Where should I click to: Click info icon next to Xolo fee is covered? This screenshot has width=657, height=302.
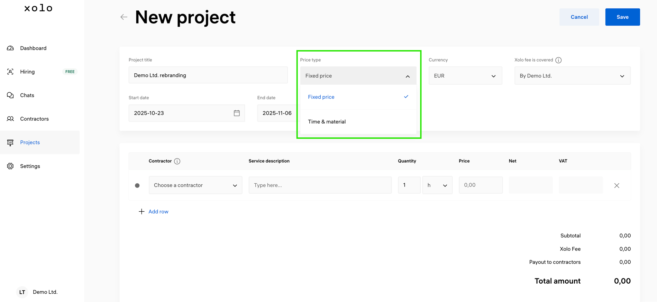pos(558,60)
